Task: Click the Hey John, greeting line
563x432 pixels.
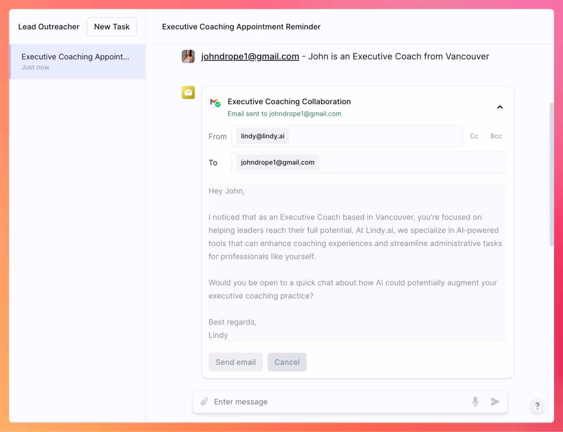Action: coord(227,191)
